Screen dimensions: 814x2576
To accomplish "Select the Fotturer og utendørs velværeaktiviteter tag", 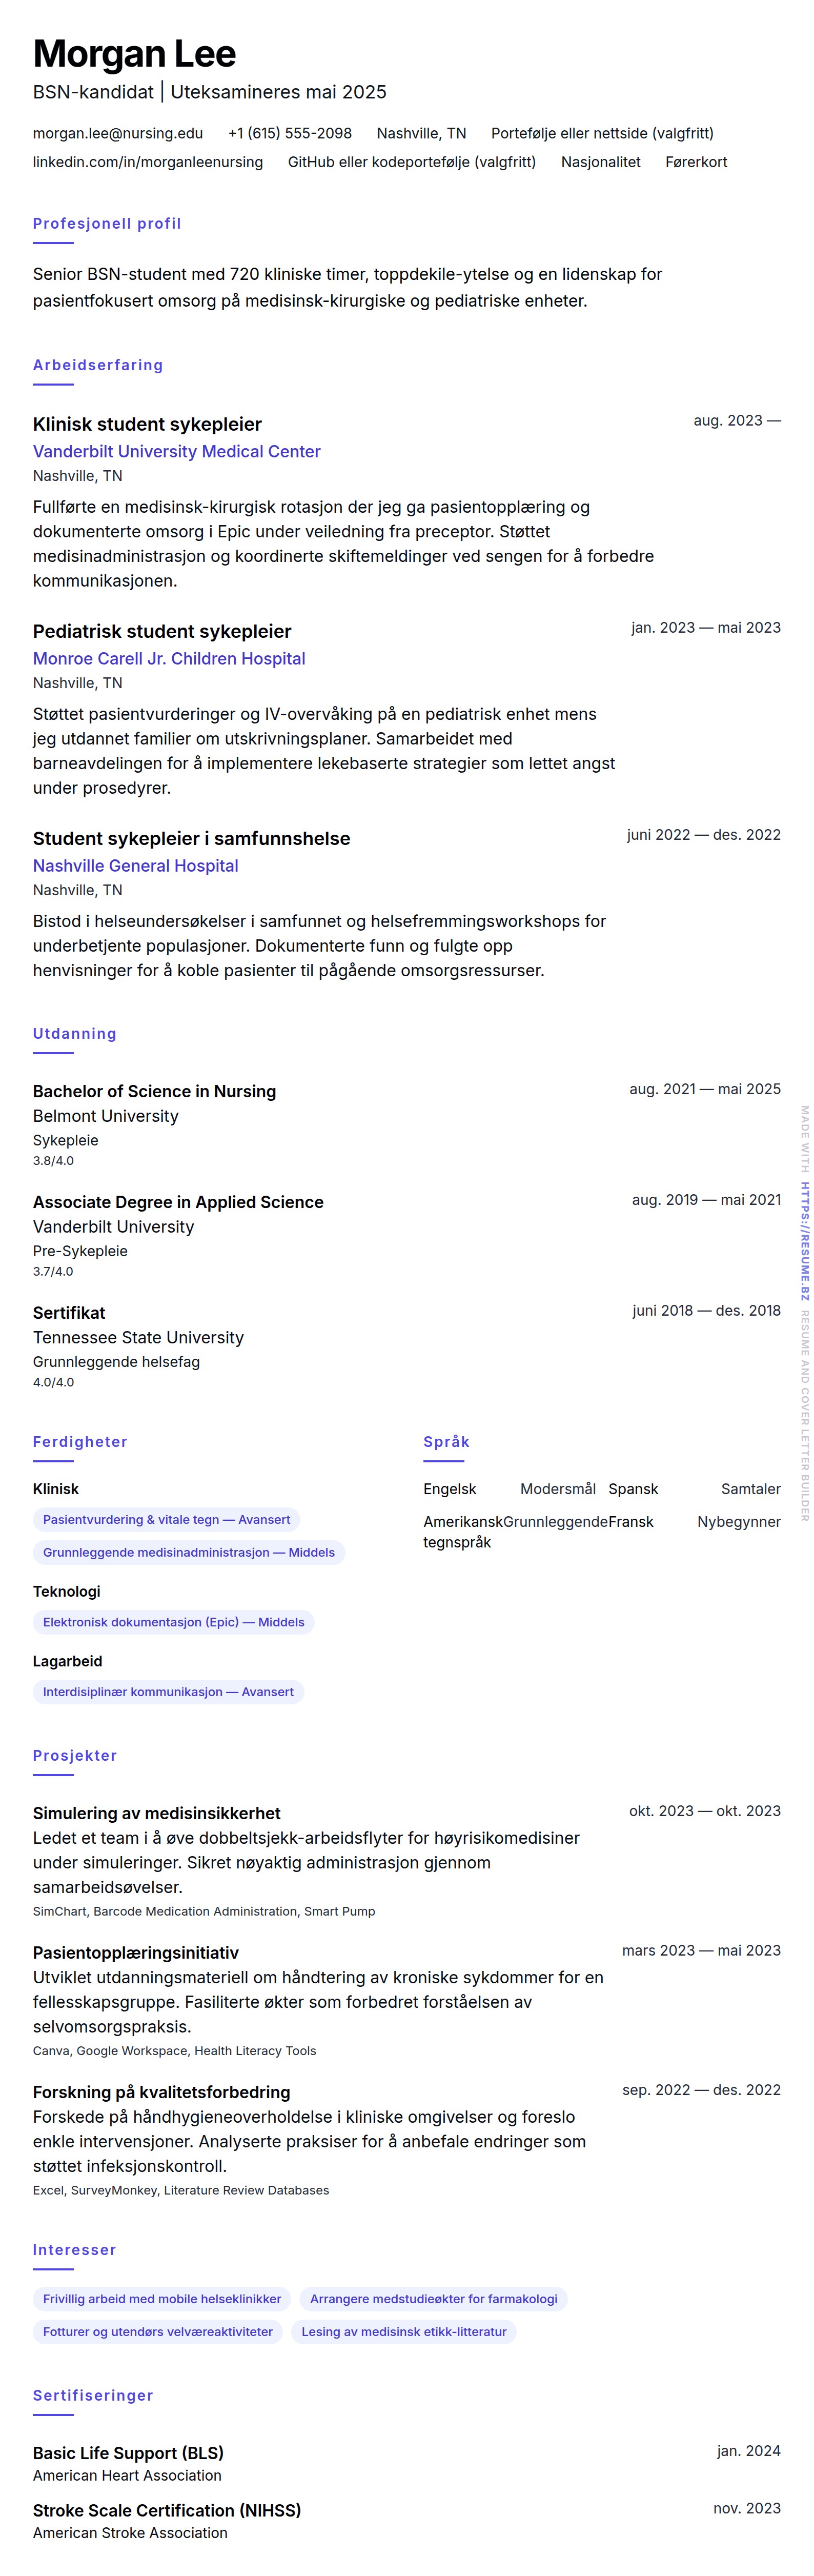I will coord(157,2332).
